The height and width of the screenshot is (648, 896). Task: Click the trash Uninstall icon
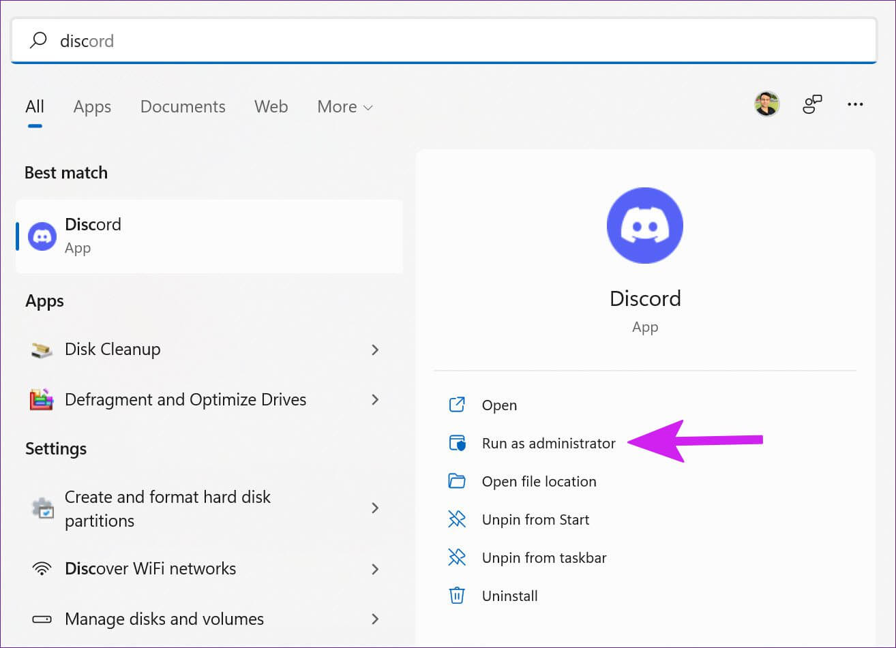coord(456,596)
